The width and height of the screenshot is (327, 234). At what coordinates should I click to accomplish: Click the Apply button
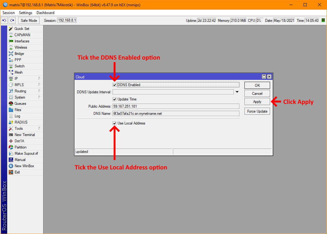pyautogui.click(x=257, y=102)
